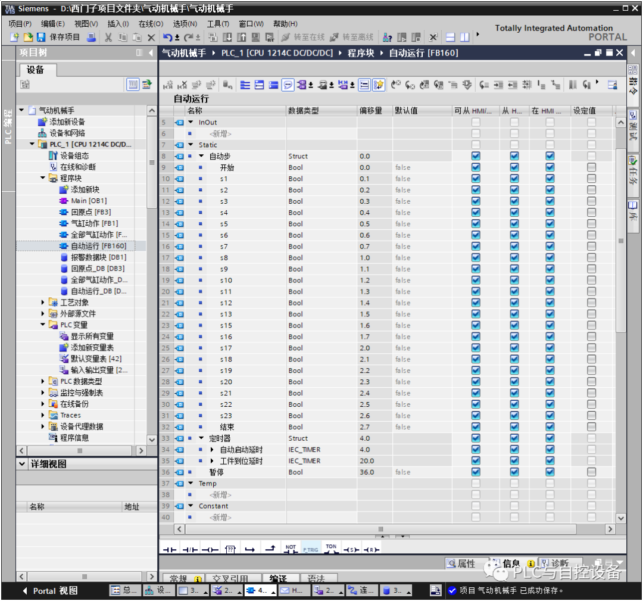Toggle HMI accessible checkbox for 开始 row
643x601 pixels.
(x=476, y=167)
